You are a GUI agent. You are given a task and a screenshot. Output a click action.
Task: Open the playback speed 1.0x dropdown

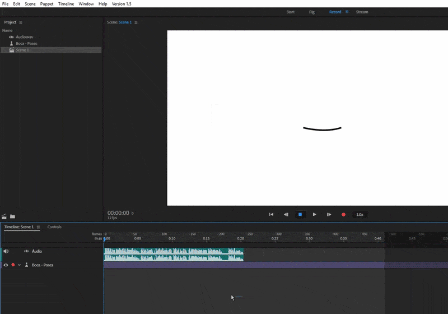click(360, 214)
